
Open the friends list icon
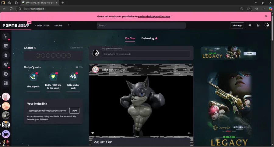coord(258,25)
